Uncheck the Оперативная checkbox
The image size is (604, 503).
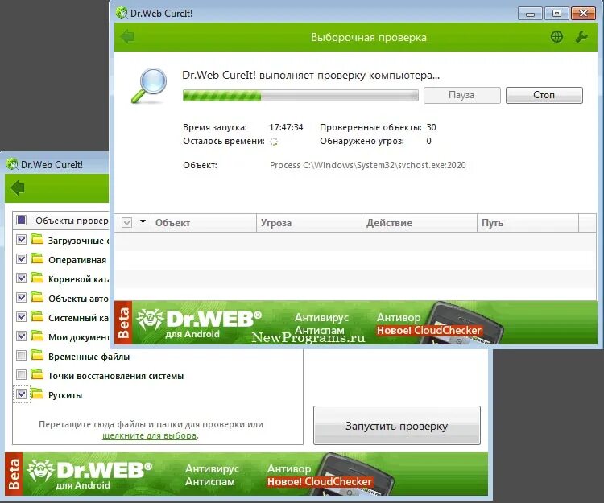22,258
